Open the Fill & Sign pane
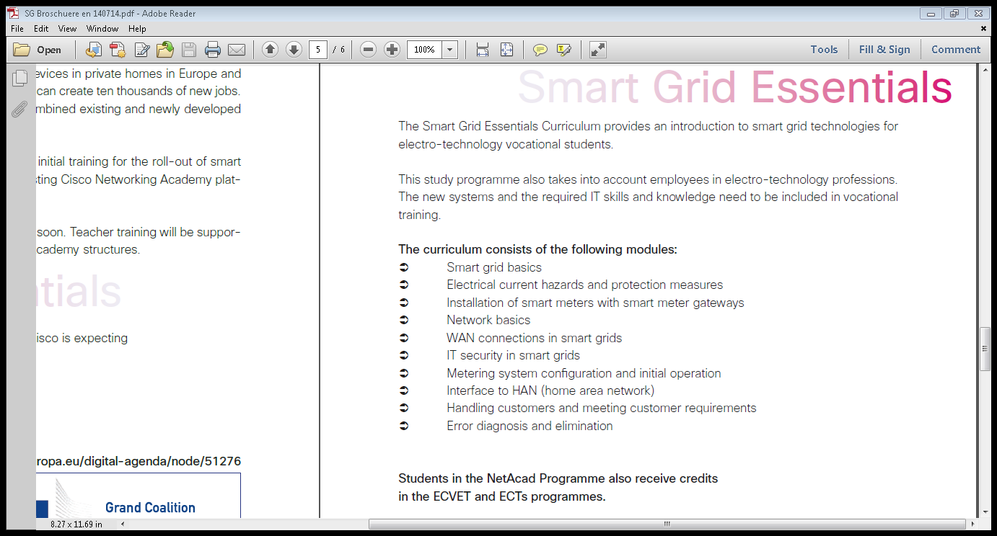Screen dimensions: 997x536 884,50
